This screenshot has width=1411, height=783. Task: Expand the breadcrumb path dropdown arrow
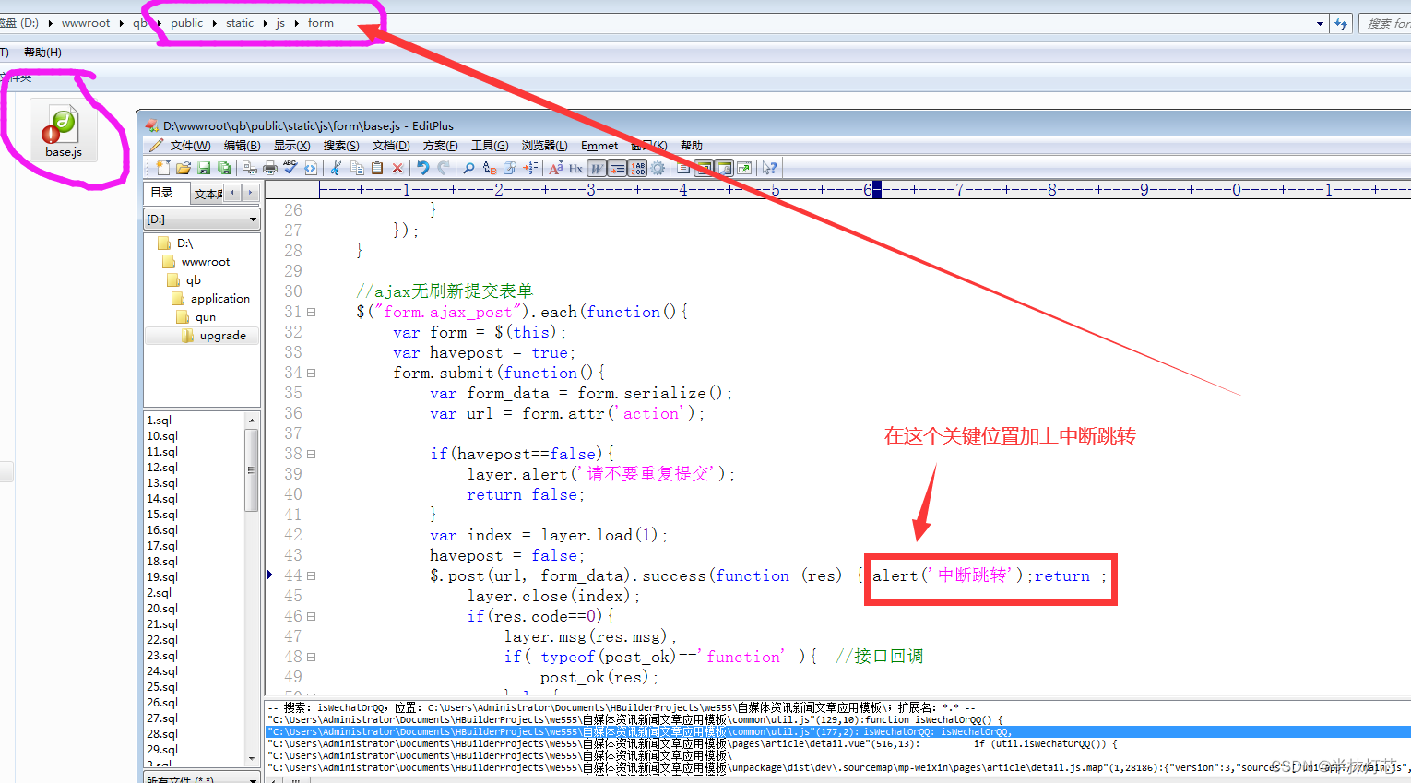pyautogui.click(x=1321, y=23)
